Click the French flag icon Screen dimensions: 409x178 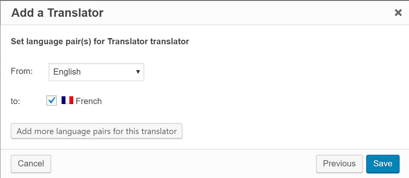click(x=67, y=100)
